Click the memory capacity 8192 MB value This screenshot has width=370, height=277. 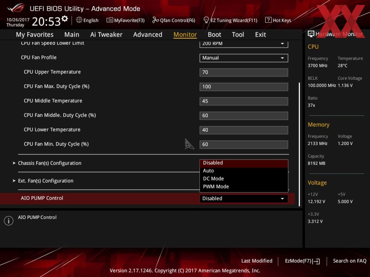[x=316, y=163]
